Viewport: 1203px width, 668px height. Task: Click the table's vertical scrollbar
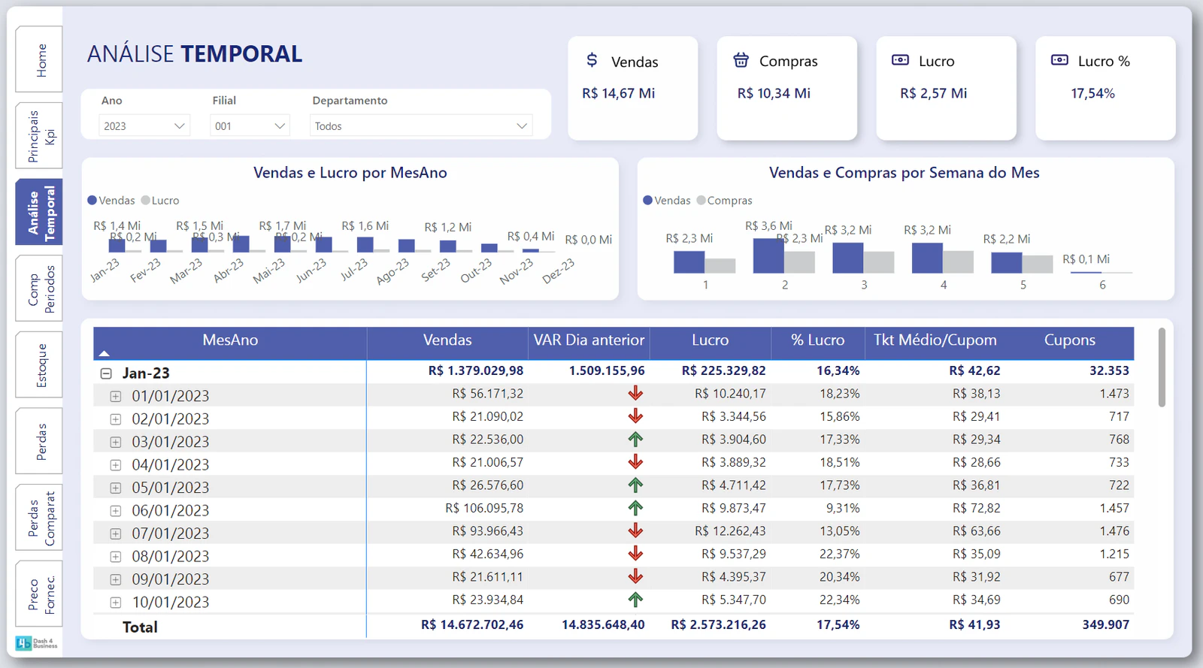click(x=1162, y=367)
